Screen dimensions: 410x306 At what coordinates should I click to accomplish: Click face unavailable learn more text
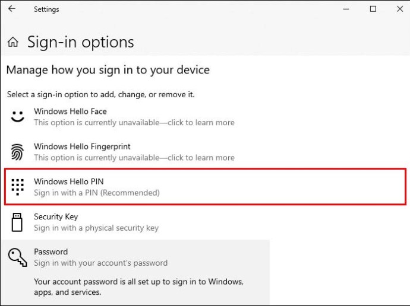(x=134, y=123)
